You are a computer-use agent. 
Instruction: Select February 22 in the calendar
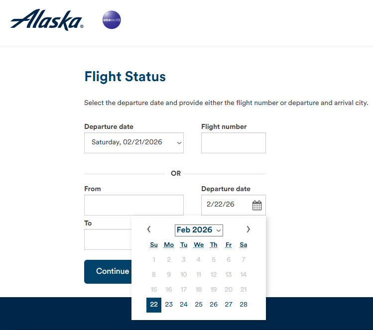(x=154, y=305)
